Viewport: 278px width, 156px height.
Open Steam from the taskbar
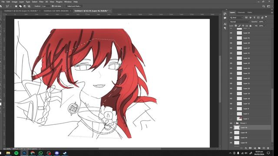tap(65, 153)
